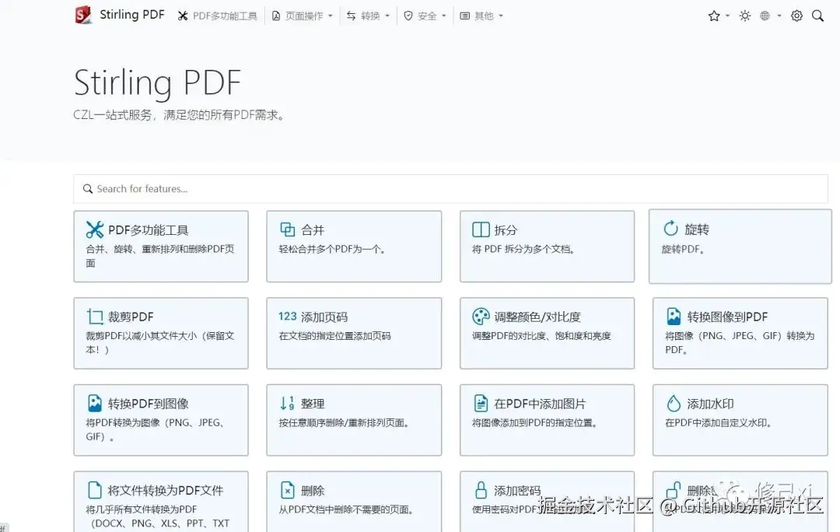Click the 删除 file-x icon
This screenshot has width=840, height=532.
coord(288,490)
